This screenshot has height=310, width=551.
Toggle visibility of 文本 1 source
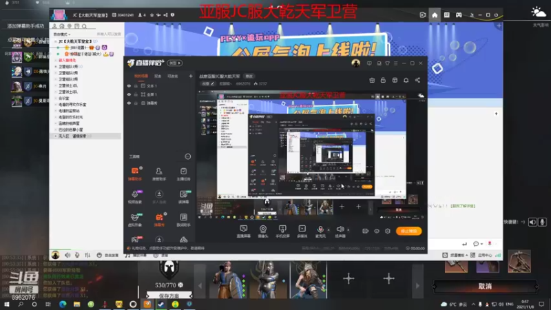pyautogui.click(x=129, y=85)
